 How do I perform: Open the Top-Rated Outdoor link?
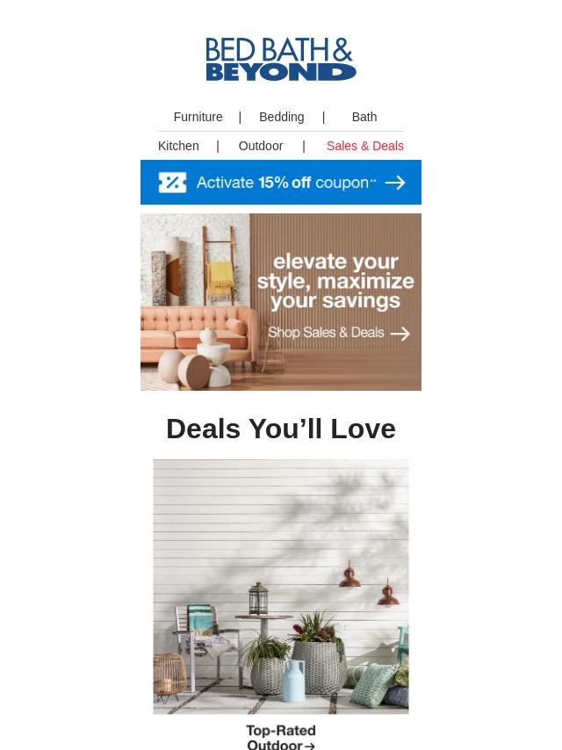281,737
